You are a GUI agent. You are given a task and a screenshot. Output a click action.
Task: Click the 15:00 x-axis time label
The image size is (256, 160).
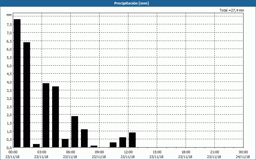click(x=157, y=152)
